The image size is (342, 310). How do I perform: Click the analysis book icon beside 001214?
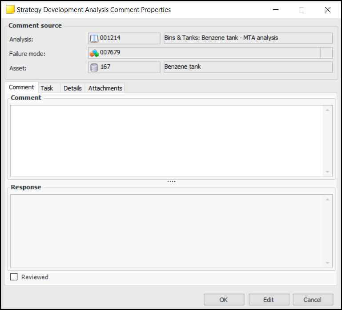[x=94, y=39]
